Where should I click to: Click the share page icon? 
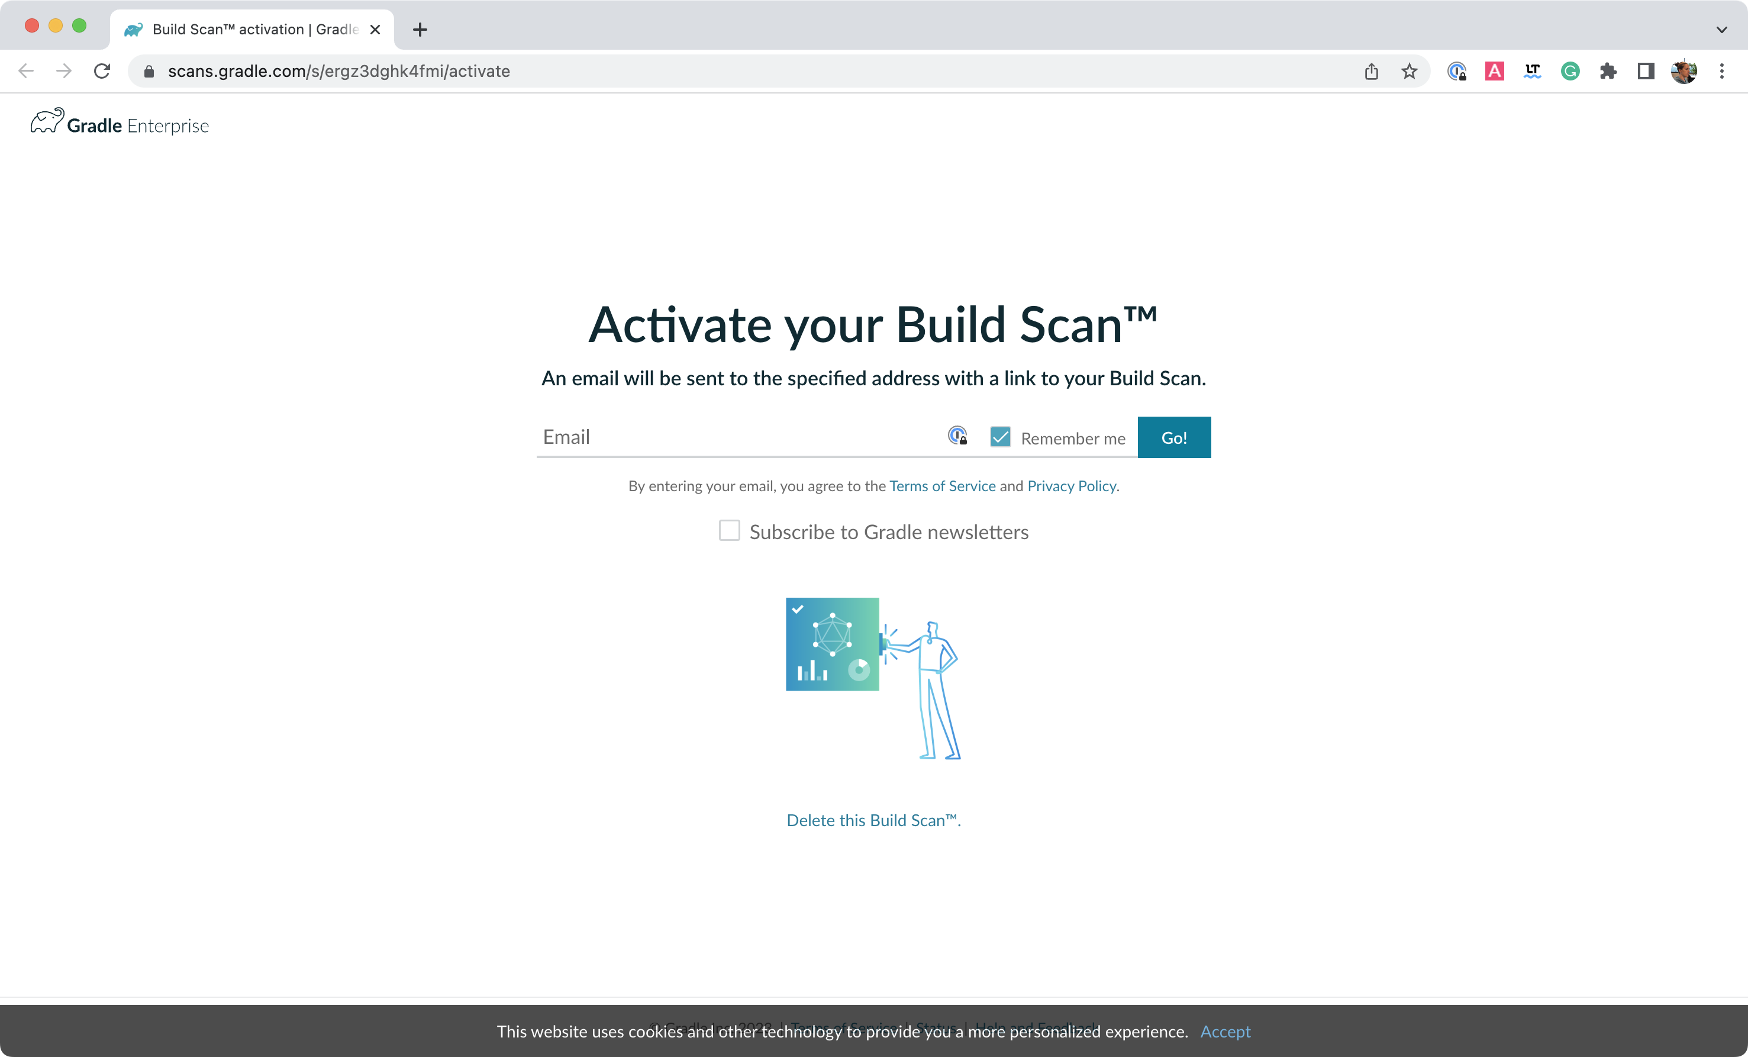[x=1371, y=71]
